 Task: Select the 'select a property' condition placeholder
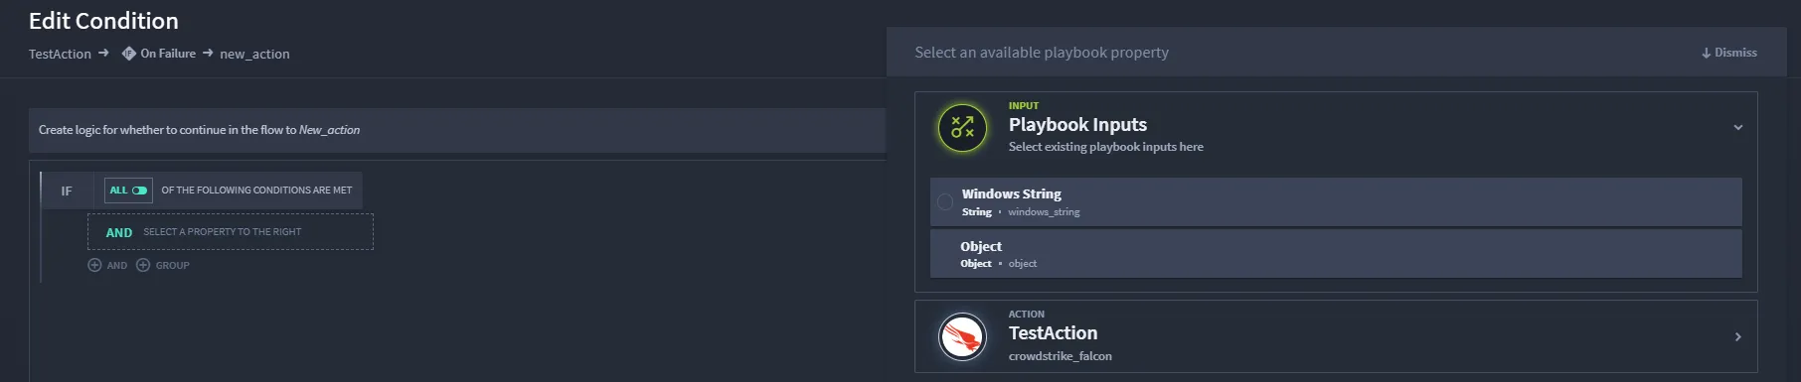pos(231,231)
